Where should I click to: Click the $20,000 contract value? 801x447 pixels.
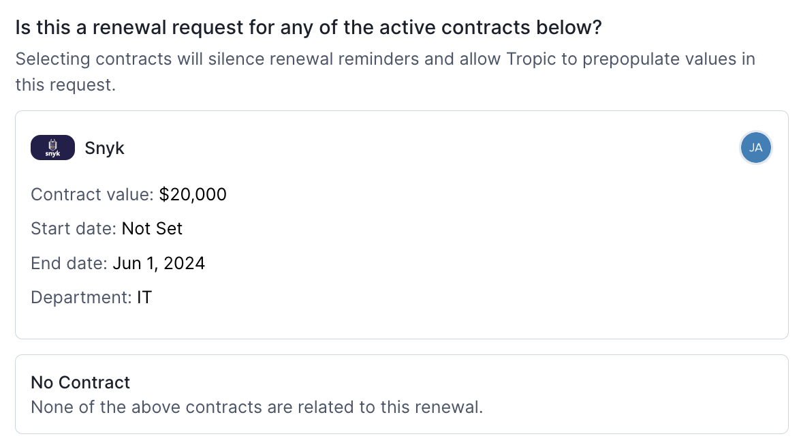point(193,195)
